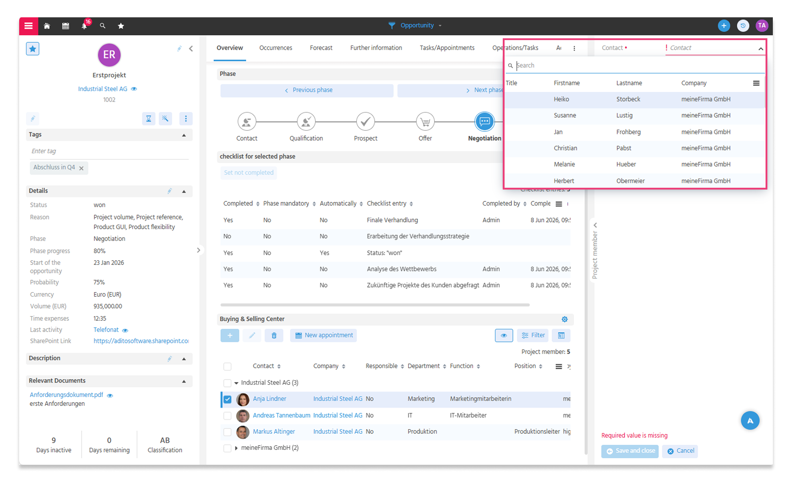The height and width of the screenshot is (483, 792).
Task: Select the Offer phase cart icon
Action: tap(425, 122)
